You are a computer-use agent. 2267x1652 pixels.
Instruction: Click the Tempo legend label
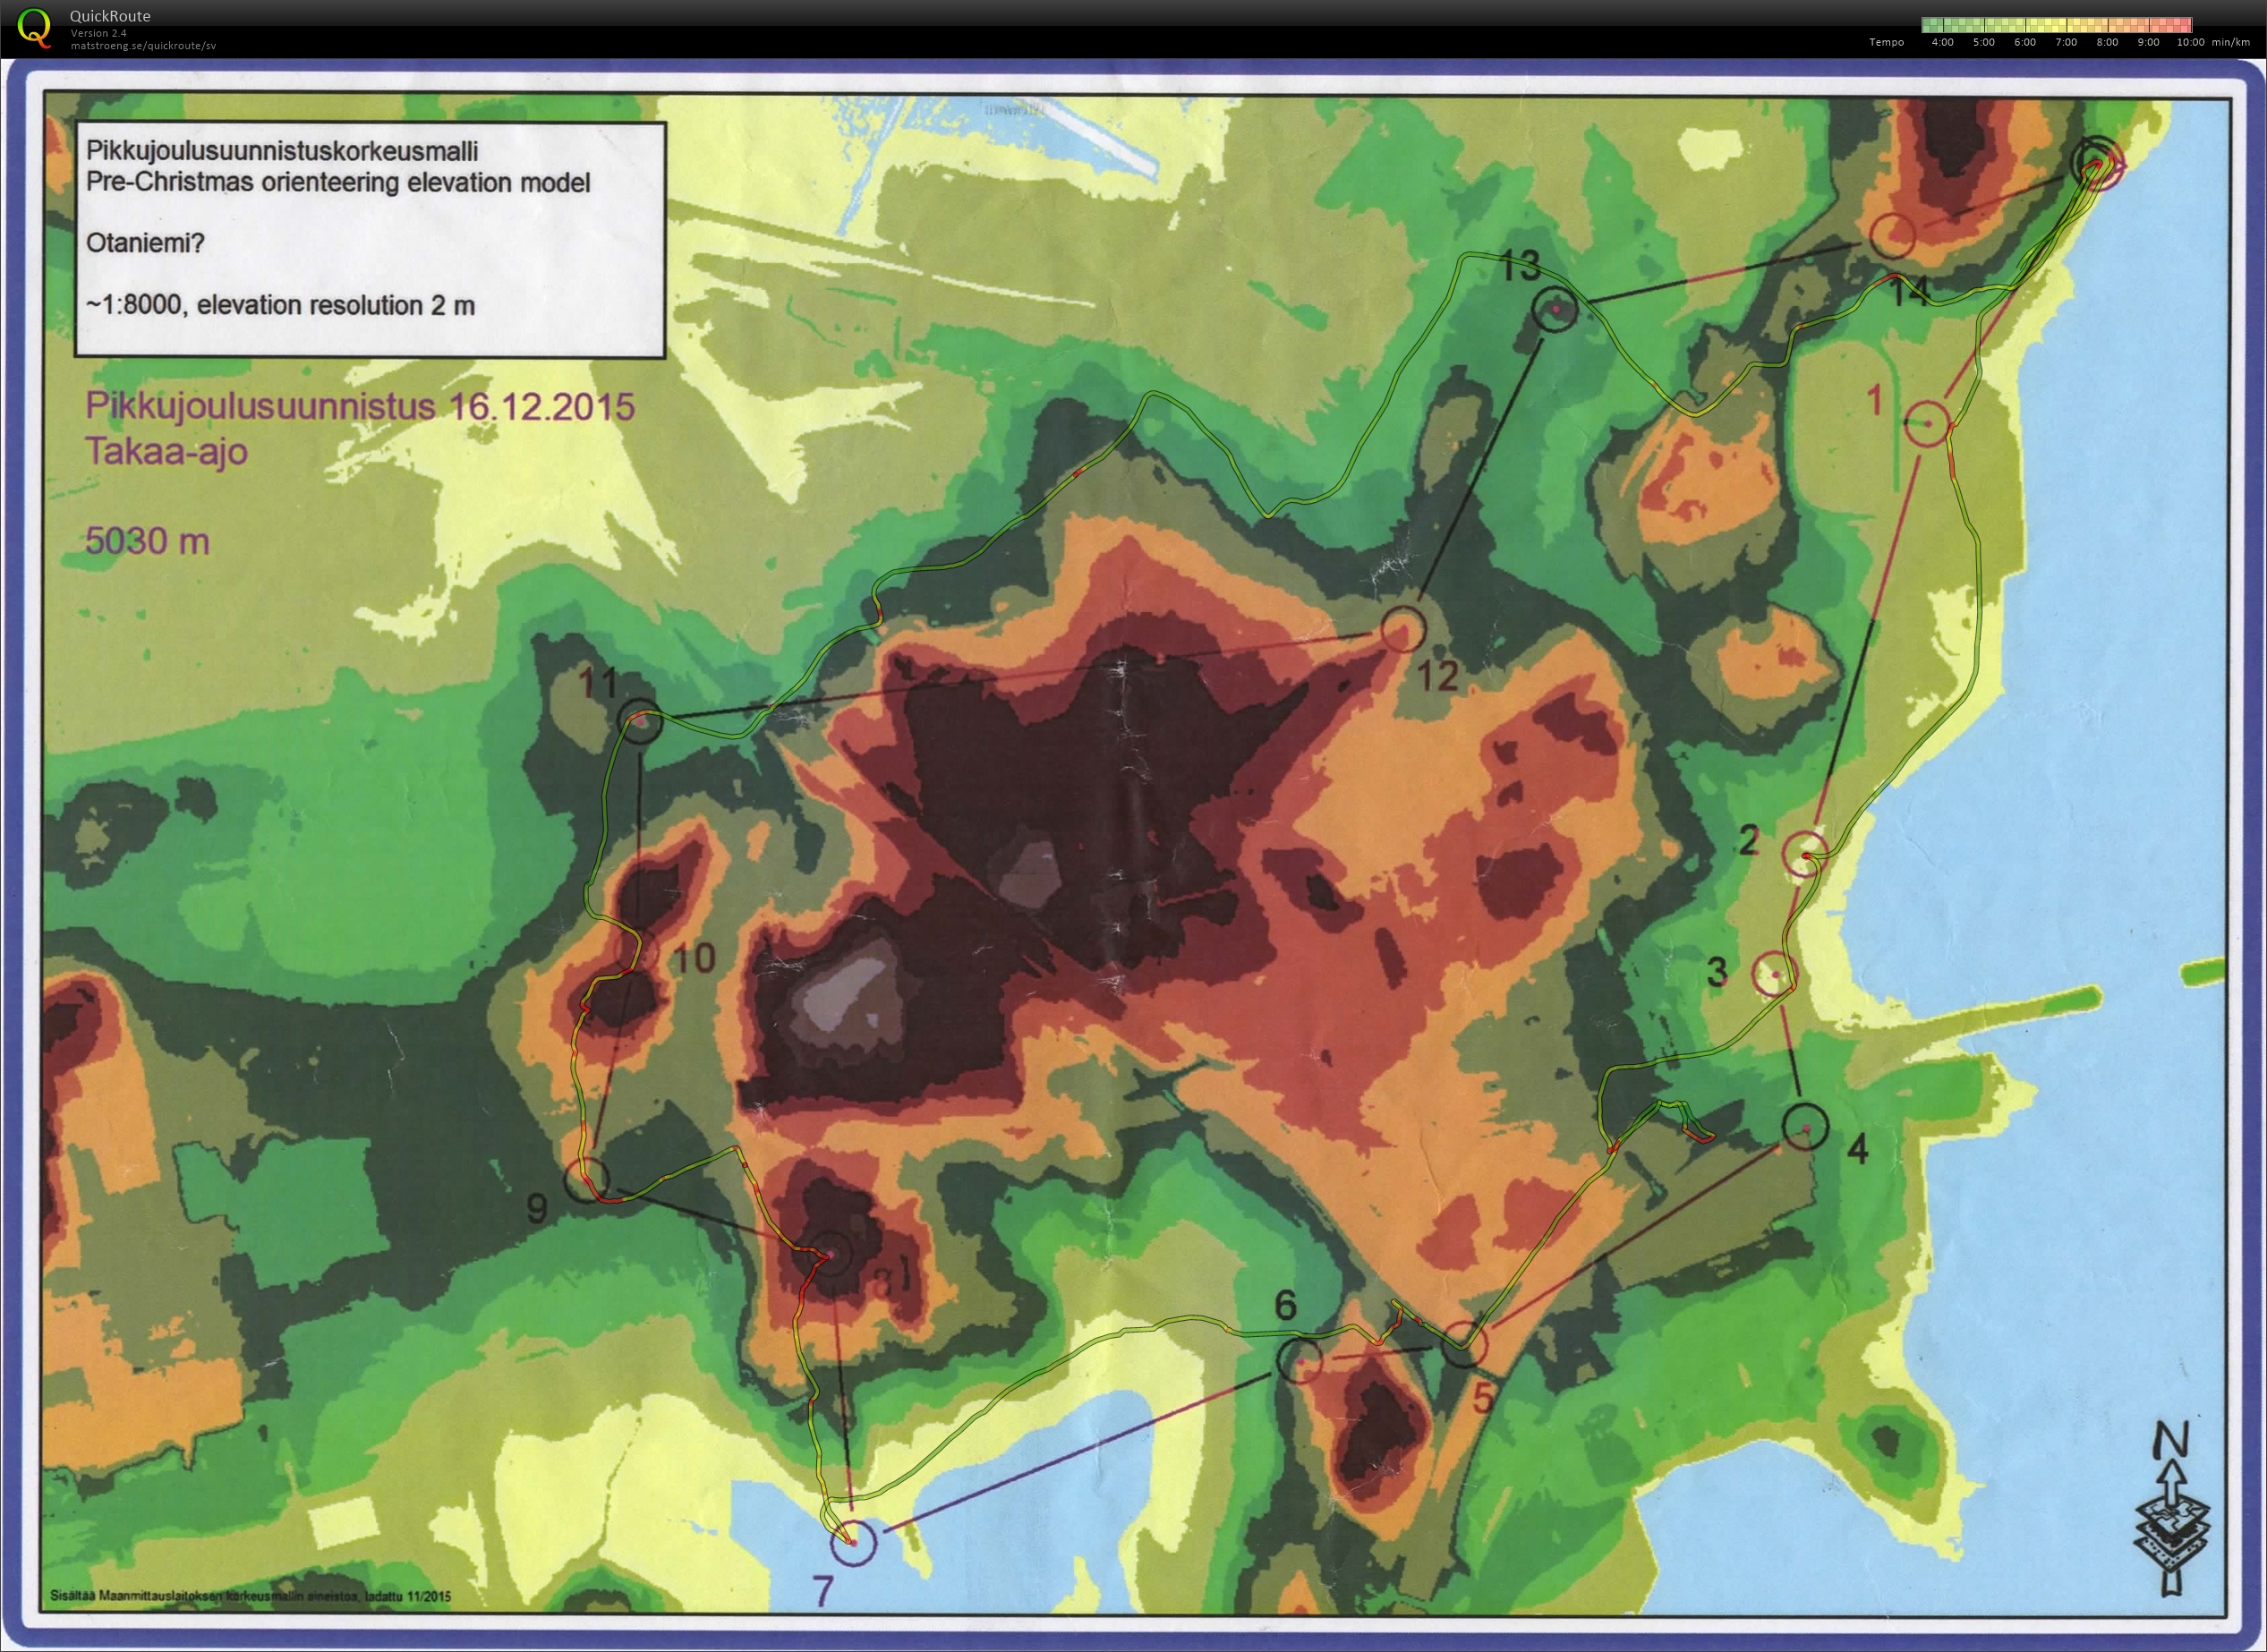[x=1886, y=42]
